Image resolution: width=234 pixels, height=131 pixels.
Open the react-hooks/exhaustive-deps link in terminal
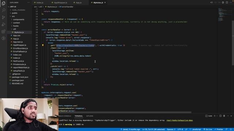(x=180, y=120)
